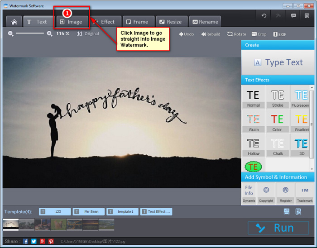Select the 3D text effect

(300, 145)
